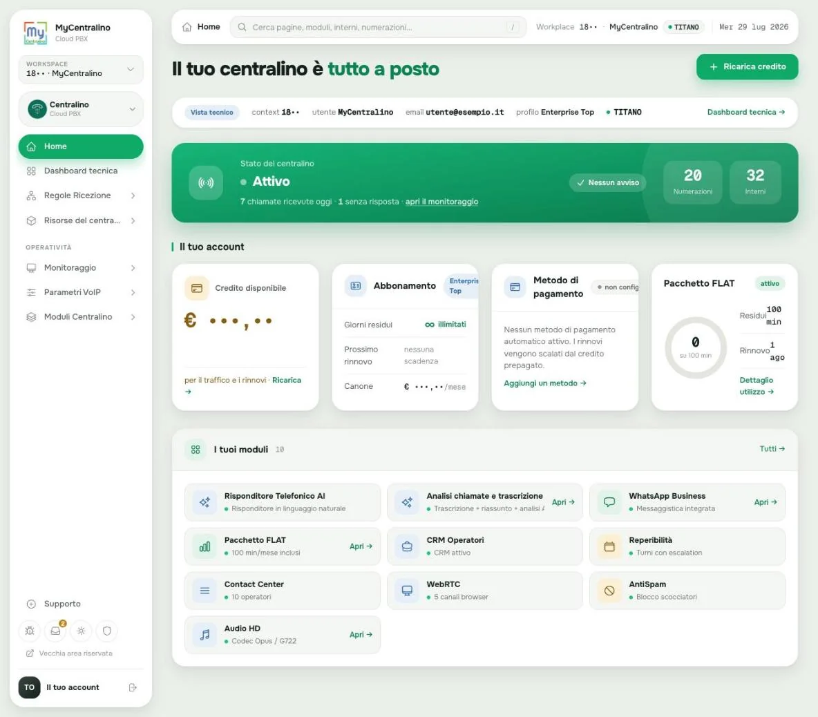818x717 pixels.
Task: Click the Ricarica credito button
Action: tap(747, 67)
